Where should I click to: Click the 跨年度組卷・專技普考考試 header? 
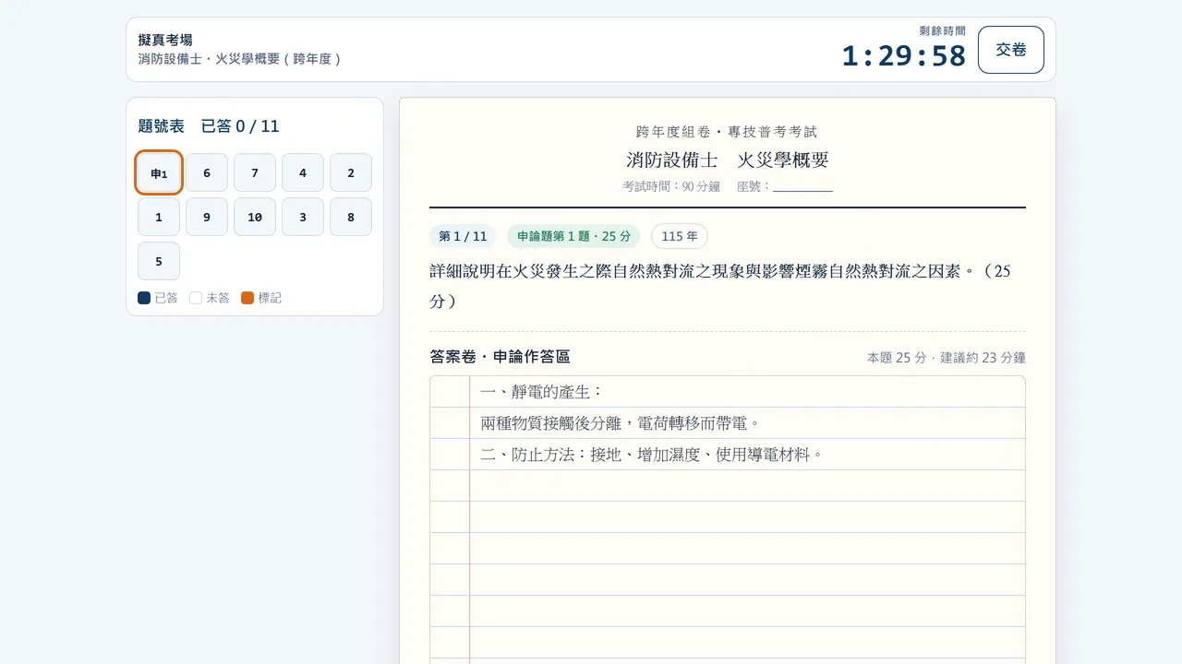pos(728,132)
